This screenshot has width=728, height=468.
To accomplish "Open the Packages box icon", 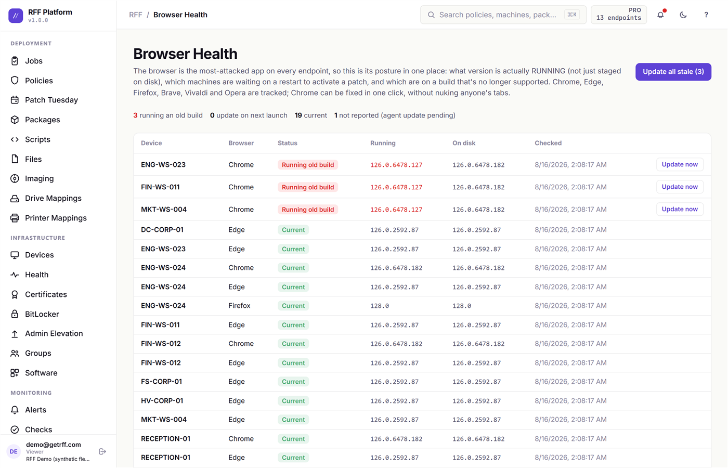I will point(15,120).
